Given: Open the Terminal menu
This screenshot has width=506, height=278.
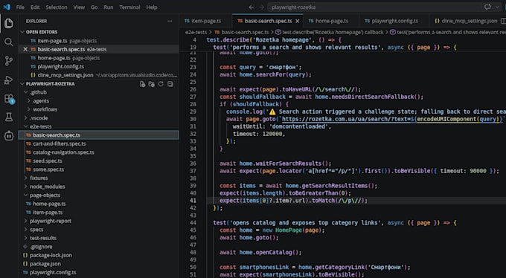Looking at the screenshot, I should [129, 7].
